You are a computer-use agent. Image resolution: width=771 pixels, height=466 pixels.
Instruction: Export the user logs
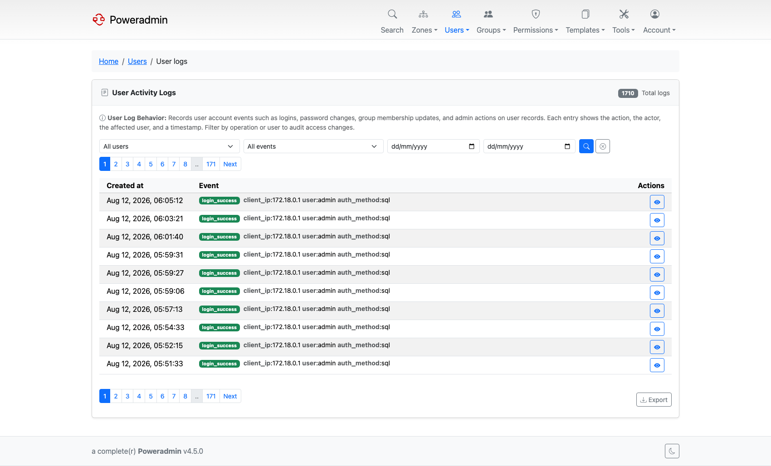coord(654,400)
